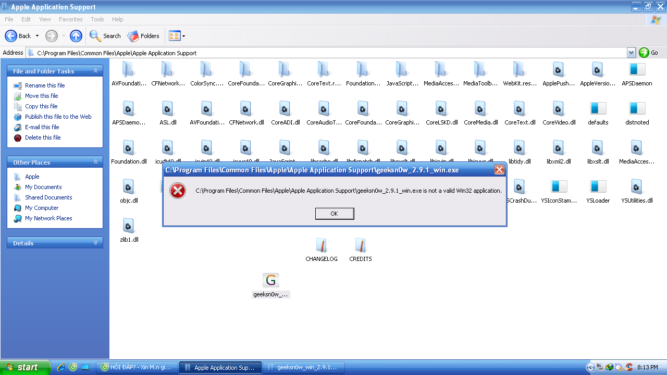Image resolution: width=667 pixels, height=375 pixels.
Task: Select the CoreMedia.dll file icon
Action: [x=480, y=108]
